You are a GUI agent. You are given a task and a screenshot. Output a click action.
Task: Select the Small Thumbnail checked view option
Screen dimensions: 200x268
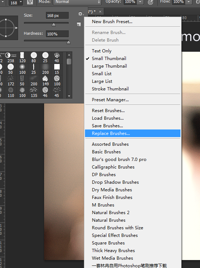coord(133,59)
